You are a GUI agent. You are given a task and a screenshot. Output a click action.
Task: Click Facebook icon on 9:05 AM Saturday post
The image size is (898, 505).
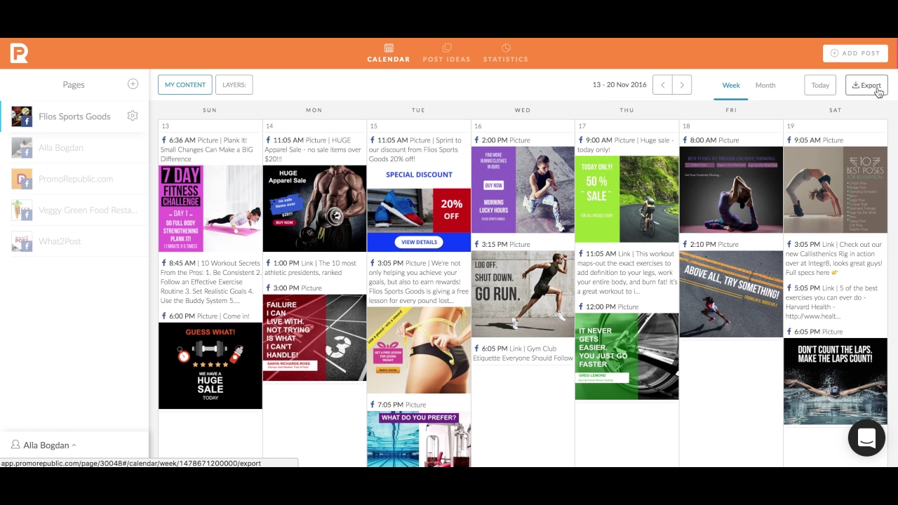[x=789, y=140]
